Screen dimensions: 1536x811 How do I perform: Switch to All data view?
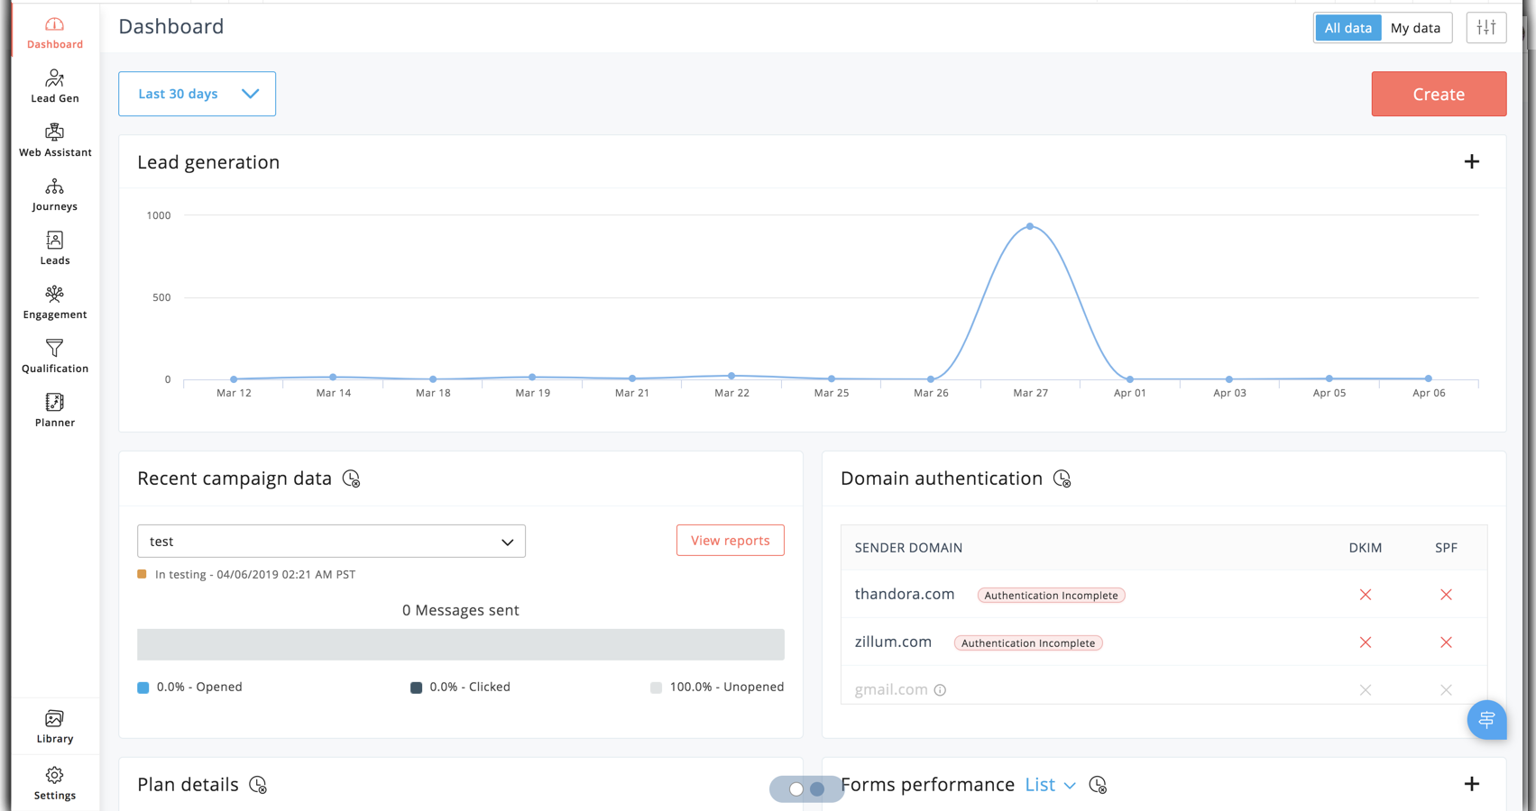[1347, 28]
